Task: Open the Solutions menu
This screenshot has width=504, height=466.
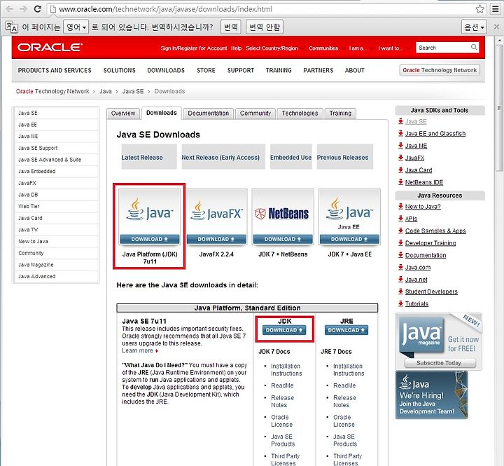Action: [119, 70]
